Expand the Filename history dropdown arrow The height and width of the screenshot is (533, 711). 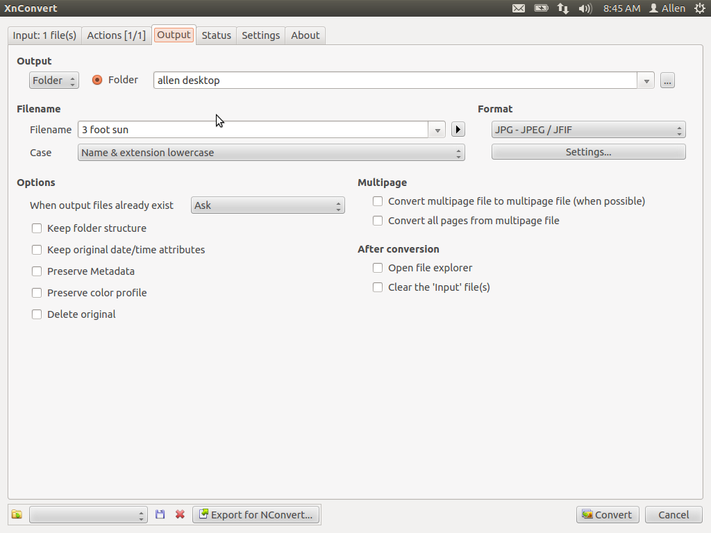(437, 130)
